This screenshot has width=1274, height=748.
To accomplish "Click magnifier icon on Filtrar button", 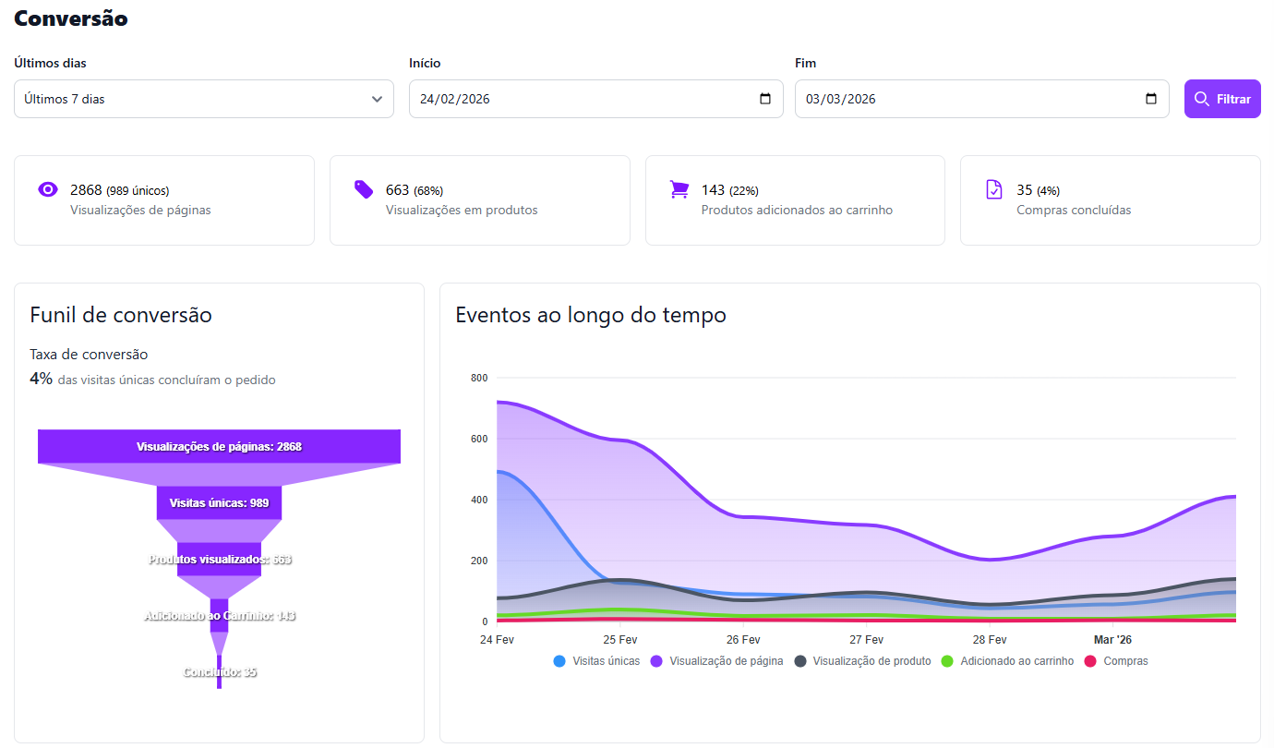I will pos(1201,99).
